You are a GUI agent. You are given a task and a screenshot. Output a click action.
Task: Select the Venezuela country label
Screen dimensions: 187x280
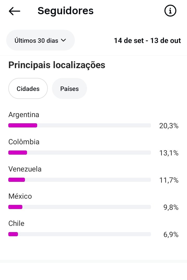pos(25,169)
